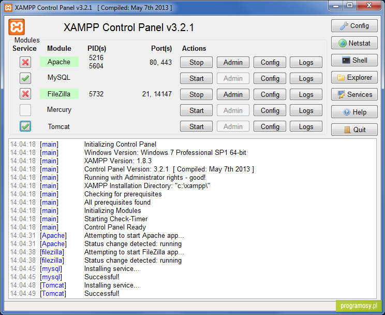Click FileZilla ports "21, 14147"
This screenshot has height=315, width=385.
tap(157, 94)
